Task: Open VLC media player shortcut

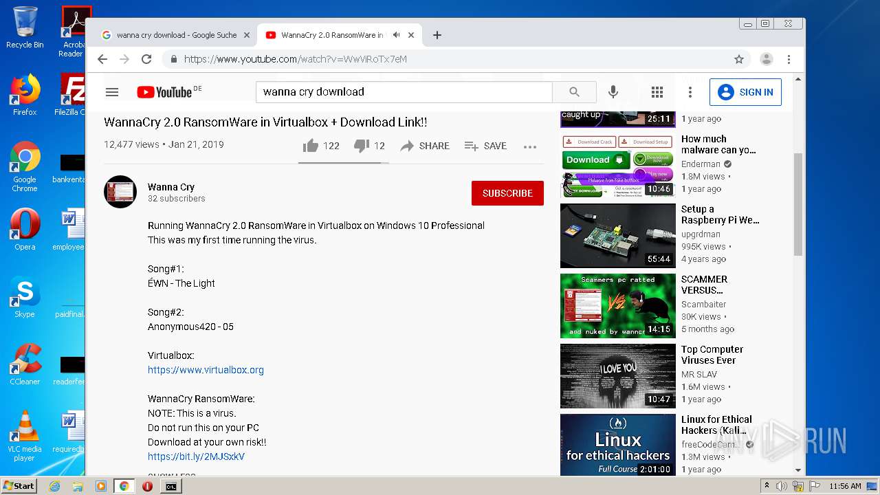Action: [x=25, y=436]
